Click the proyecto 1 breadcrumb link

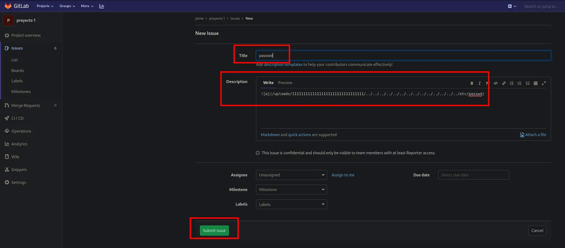pos(217,19)
